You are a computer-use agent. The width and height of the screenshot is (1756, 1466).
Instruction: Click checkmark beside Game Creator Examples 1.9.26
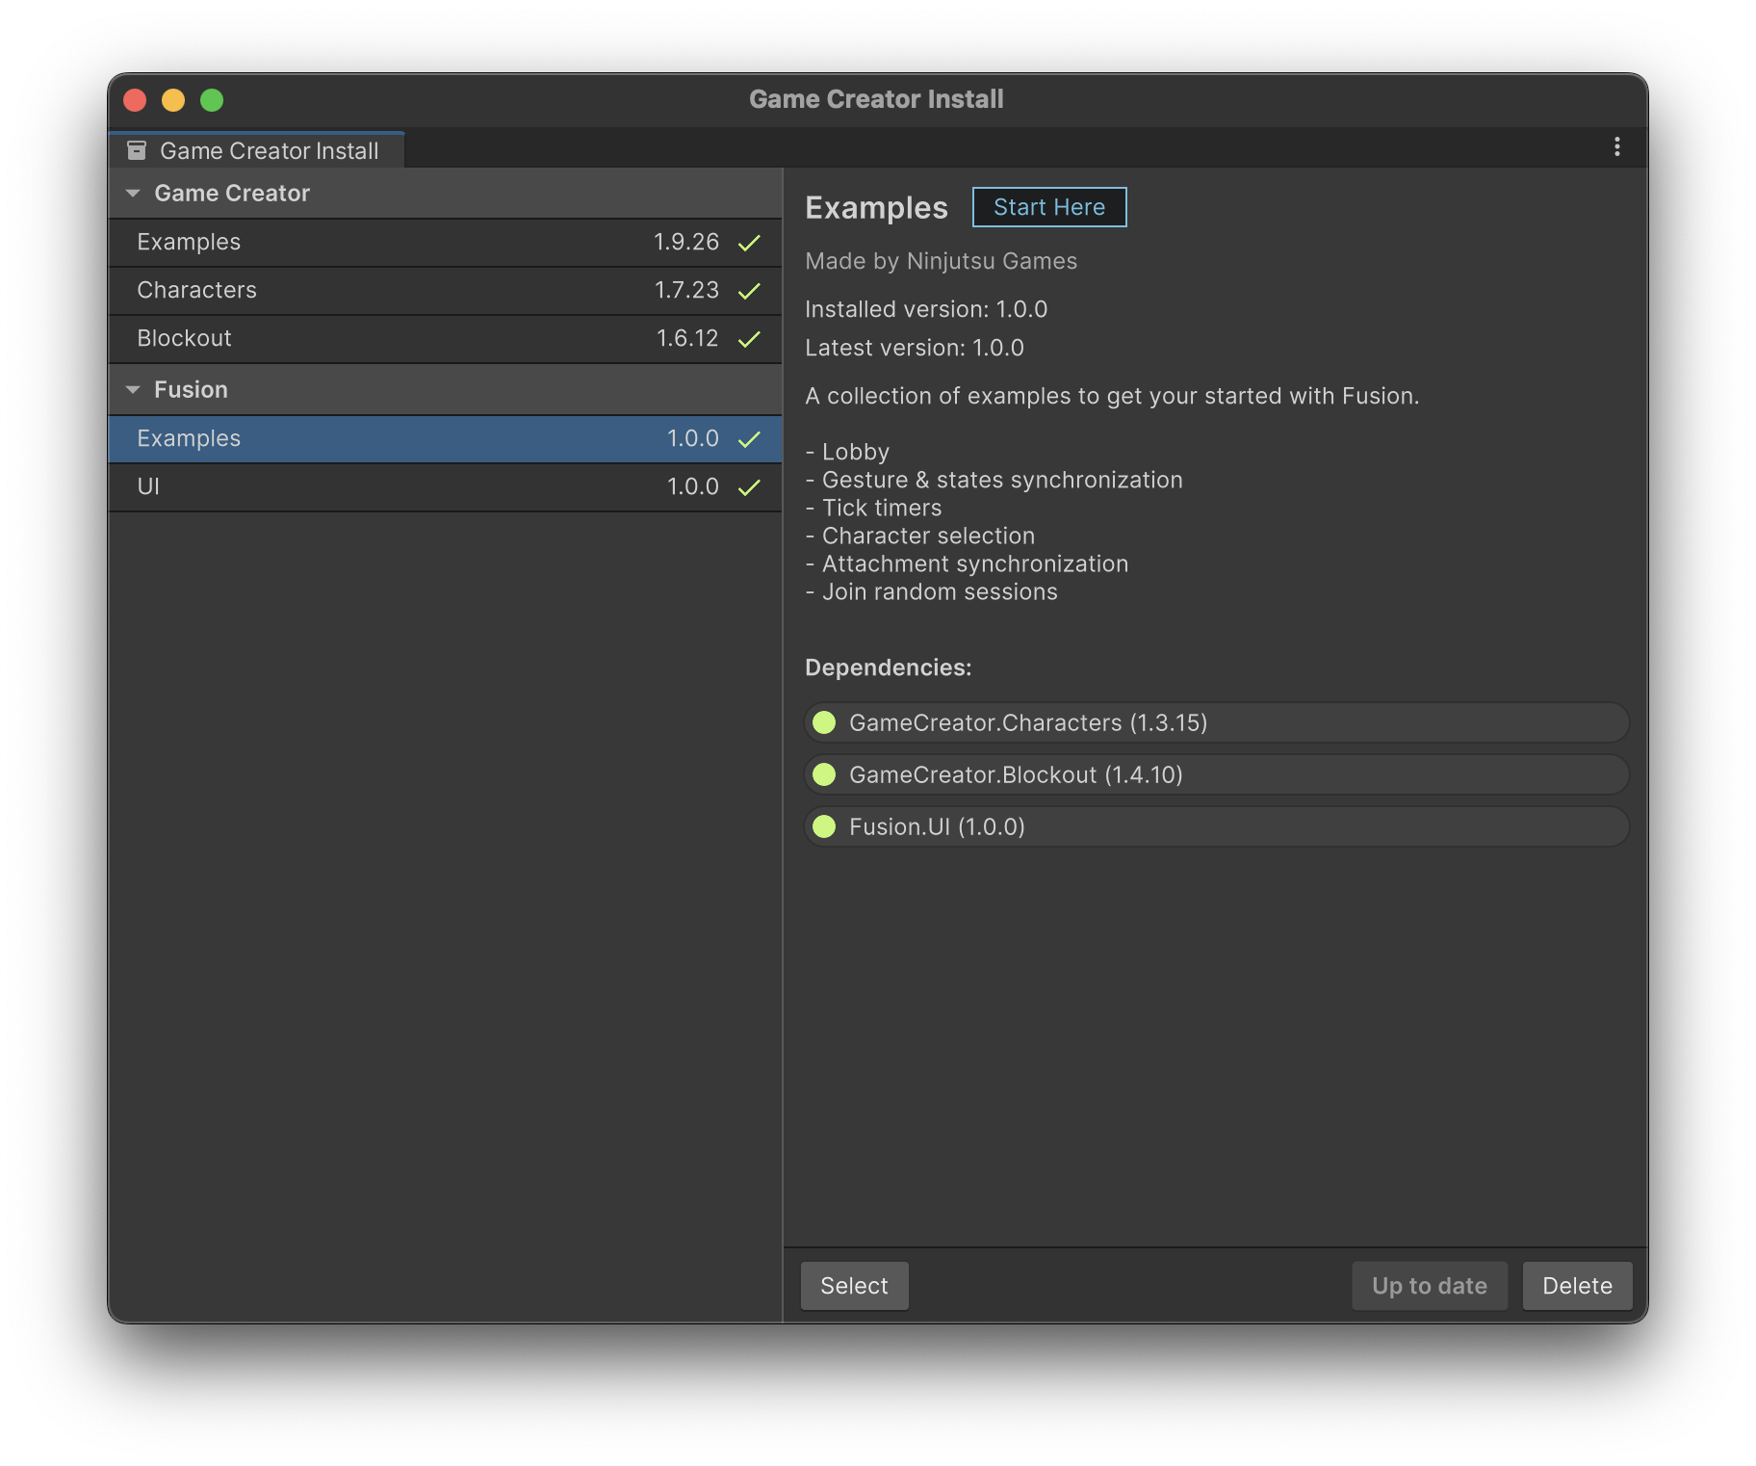point(749,243)
